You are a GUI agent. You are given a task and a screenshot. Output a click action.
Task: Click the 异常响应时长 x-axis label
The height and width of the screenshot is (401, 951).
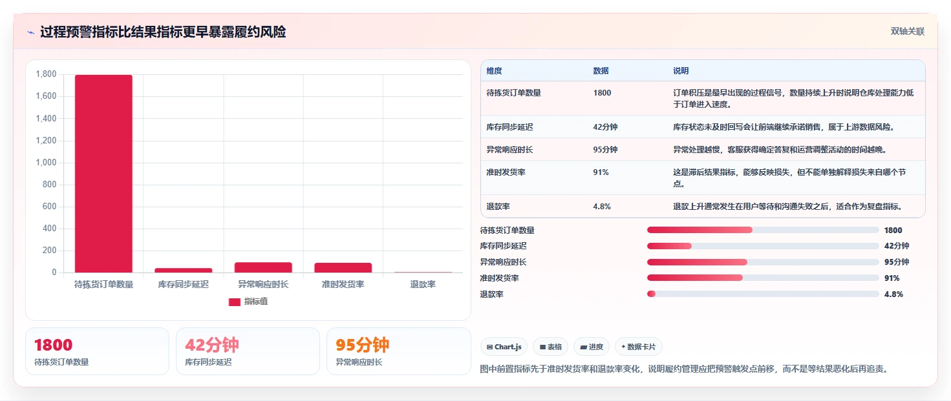coord(263,284)
